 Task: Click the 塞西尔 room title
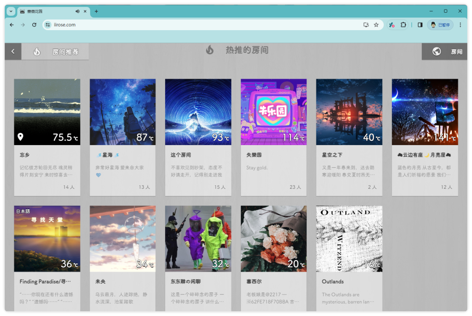pyautogui.click(x=254, y=281)
